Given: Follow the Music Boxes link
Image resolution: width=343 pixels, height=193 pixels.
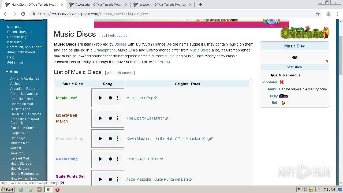Looking at the screenshot, I should pyautogui.click(x=200, y=50).
